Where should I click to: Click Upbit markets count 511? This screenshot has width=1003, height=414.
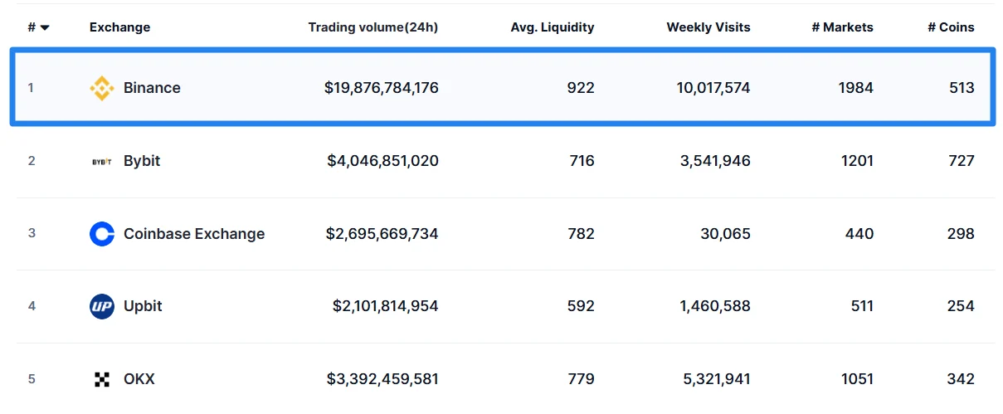click(862, 306)
